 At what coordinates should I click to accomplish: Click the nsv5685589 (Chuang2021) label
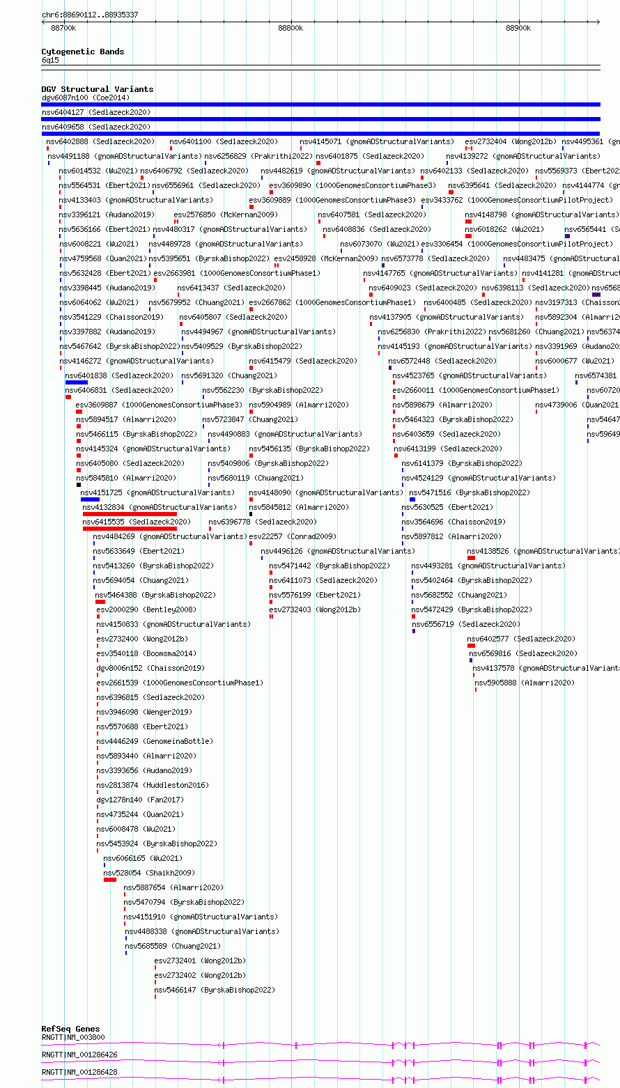(x=173, y=946)
